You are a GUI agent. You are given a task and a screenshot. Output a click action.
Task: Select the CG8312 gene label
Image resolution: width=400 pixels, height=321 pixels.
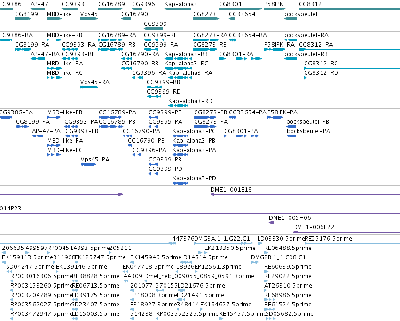point(310,4)
